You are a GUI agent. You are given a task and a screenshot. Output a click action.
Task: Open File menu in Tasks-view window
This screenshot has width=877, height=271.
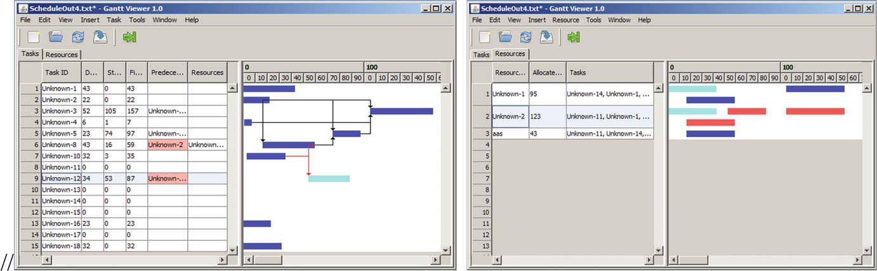click(25, 20)
